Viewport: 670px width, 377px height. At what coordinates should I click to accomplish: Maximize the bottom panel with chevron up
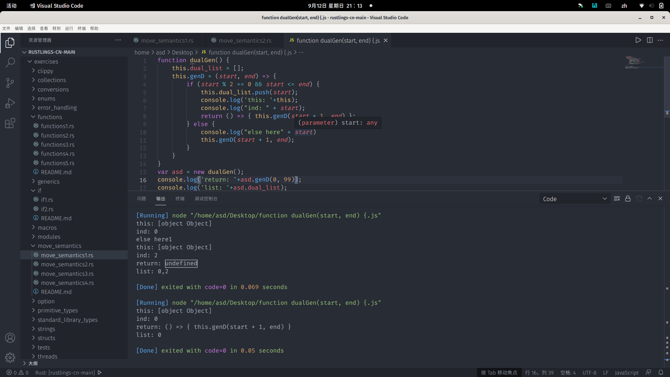(x=649, y=199)
